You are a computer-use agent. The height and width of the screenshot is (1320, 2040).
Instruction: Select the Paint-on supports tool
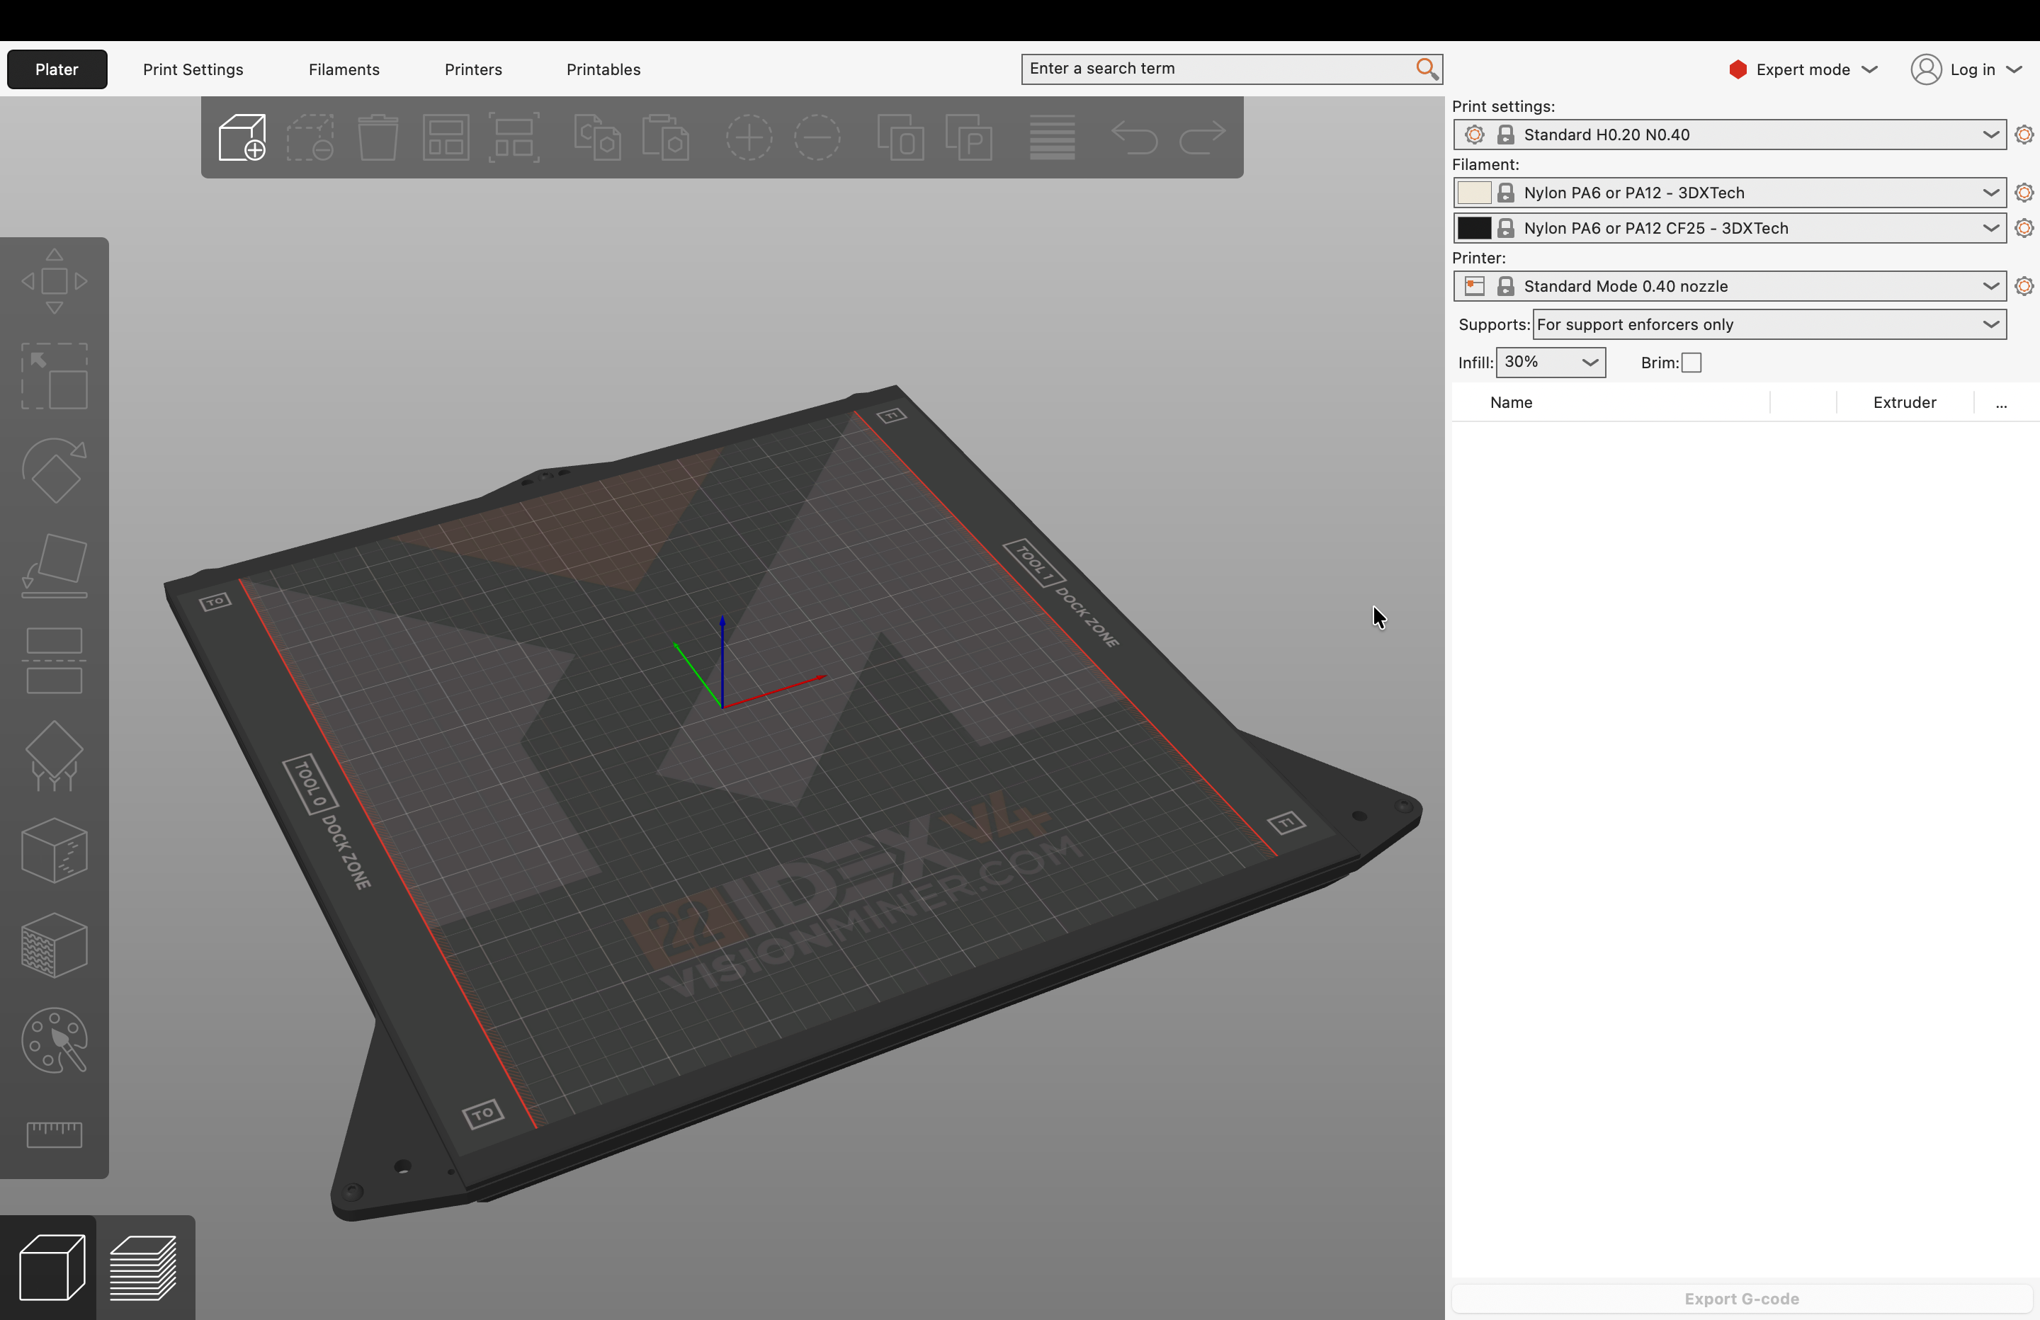pyautogui.click(x=54, y=755)
